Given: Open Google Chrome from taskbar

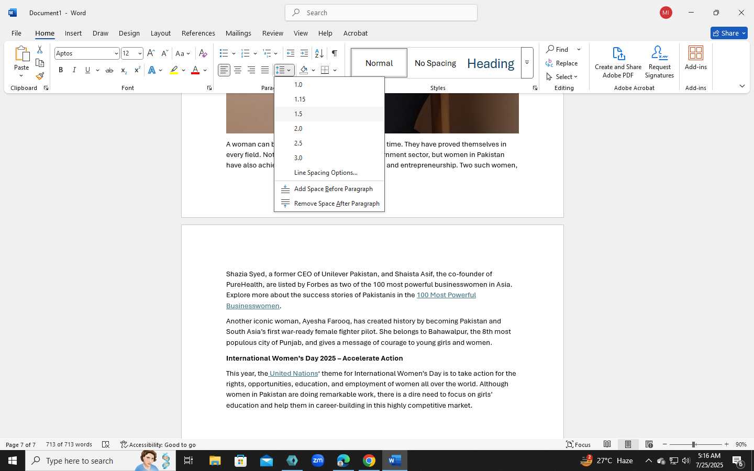Looking at the screenshot, I should click(x=369, y=461).
